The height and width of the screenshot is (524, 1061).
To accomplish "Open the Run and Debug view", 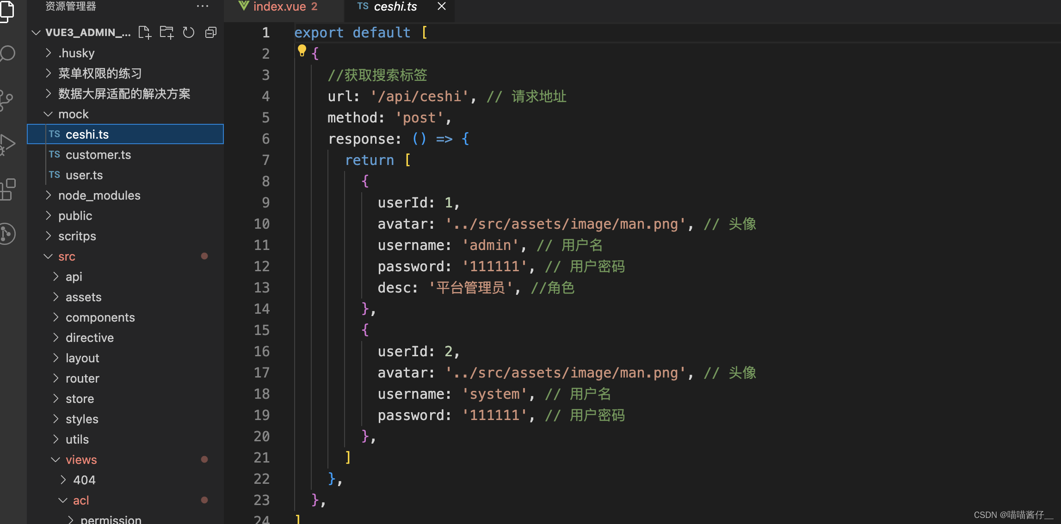I will tap(7, 143).
